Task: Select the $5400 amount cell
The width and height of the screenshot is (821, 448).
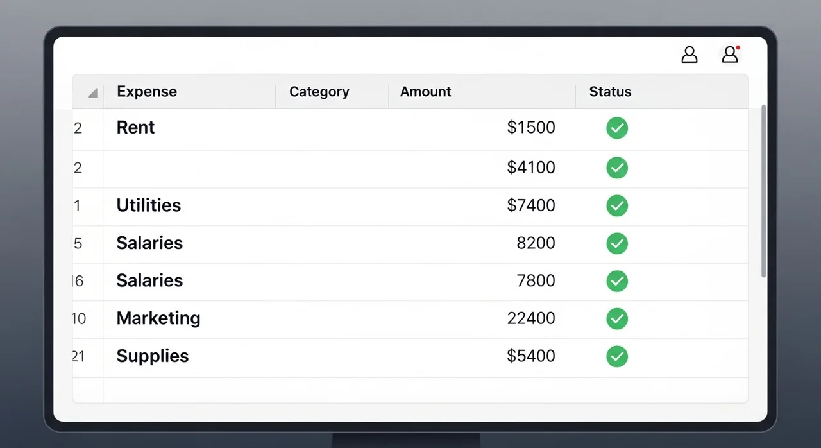Action: (x=530, y=356)
